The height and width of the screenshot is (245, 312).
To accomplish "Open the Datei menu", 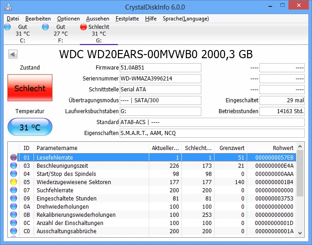I will click(13, 19).
